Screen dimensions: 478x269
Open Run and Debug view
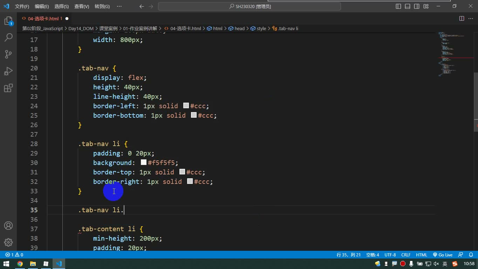point(8,71)
